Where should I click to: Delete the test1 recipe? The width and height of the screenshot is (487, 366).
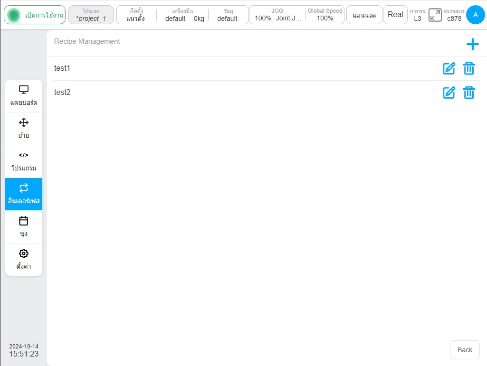click(x=468, y=68)
